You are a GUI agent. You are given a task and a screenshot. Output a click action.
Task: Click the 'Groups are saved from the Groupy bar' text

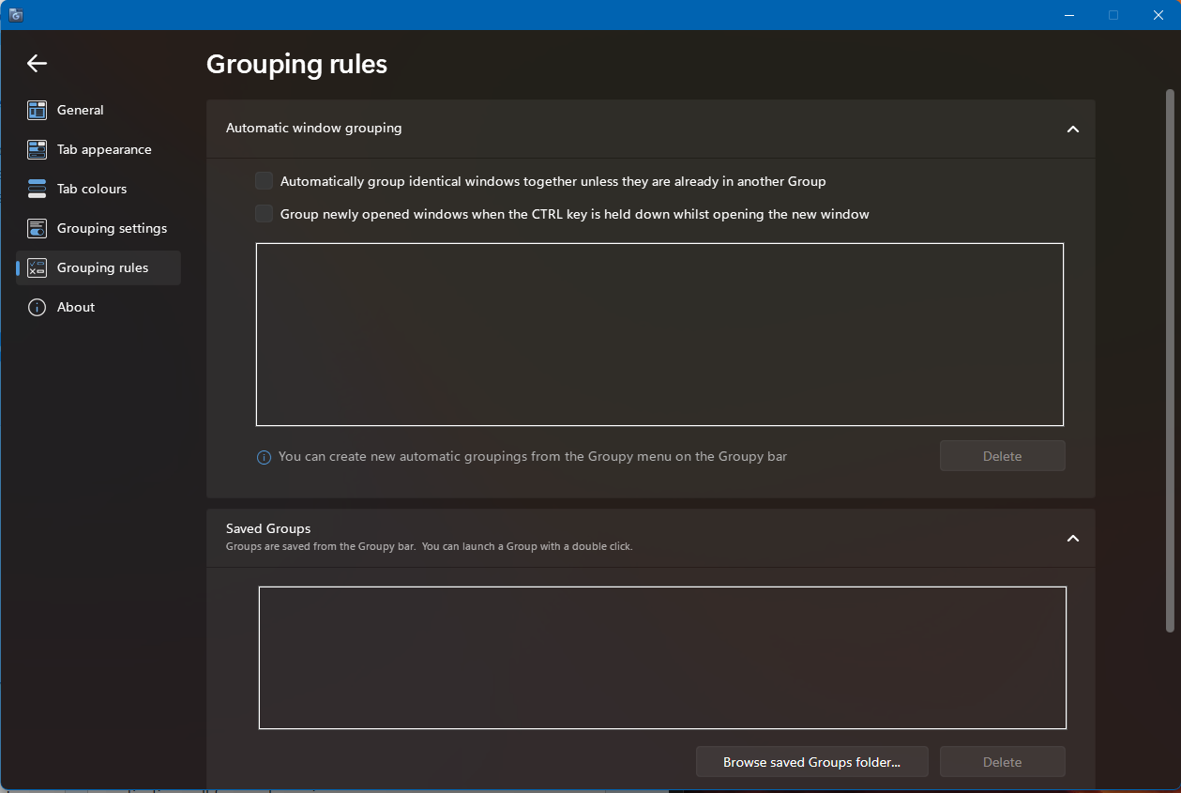coord(430,546)
